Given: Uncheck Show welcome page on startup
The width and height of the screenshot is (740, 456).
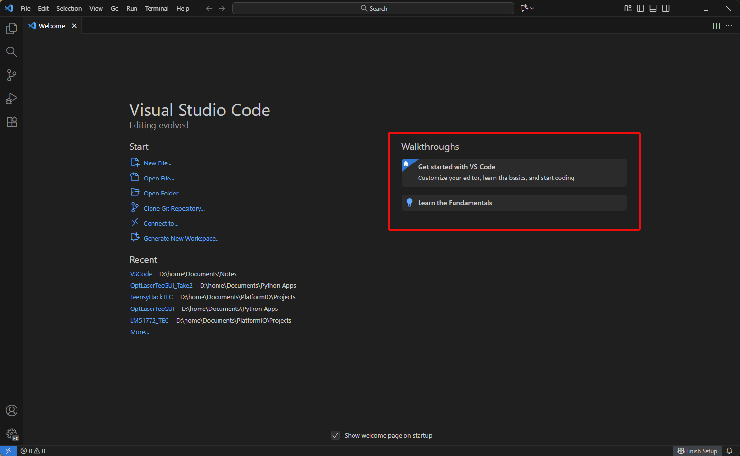Looking at the screenshot, I should pyautogui.click(x=336, y=435).
